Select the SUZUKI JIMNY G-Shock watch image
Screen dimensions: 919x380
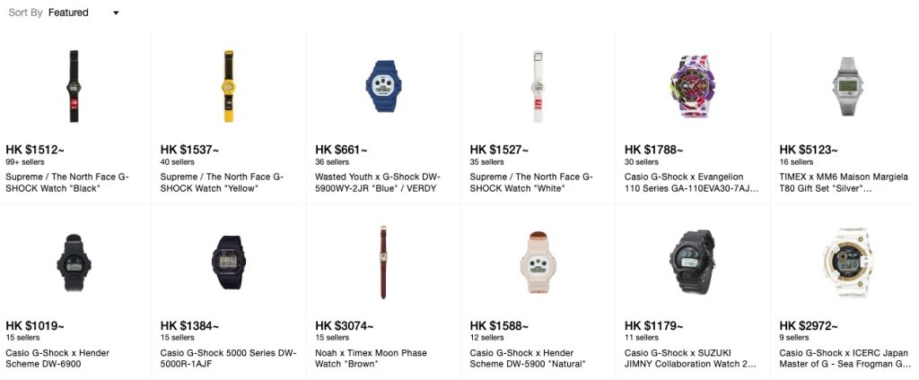(693, 262)
